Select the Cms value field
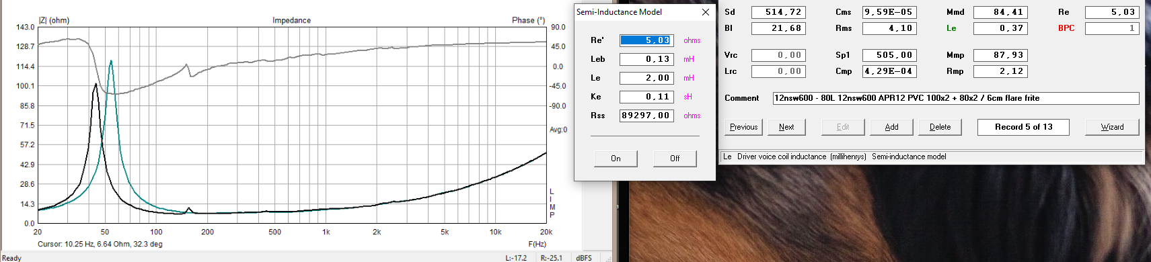 (889, 12)
